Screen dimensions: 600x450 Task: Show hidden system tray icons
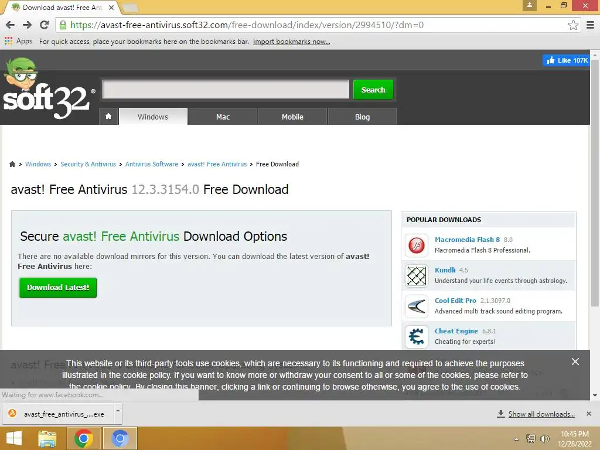click(517, 439)
